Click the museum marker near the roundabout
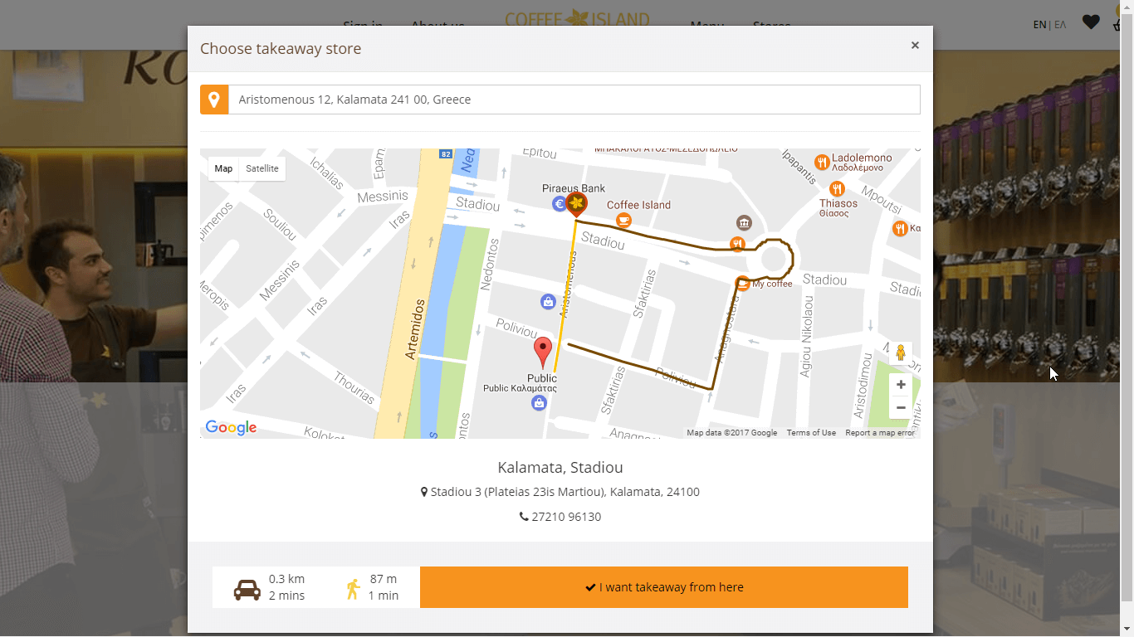This screenshot has height=637, width=1134. [x=744, y=222]
